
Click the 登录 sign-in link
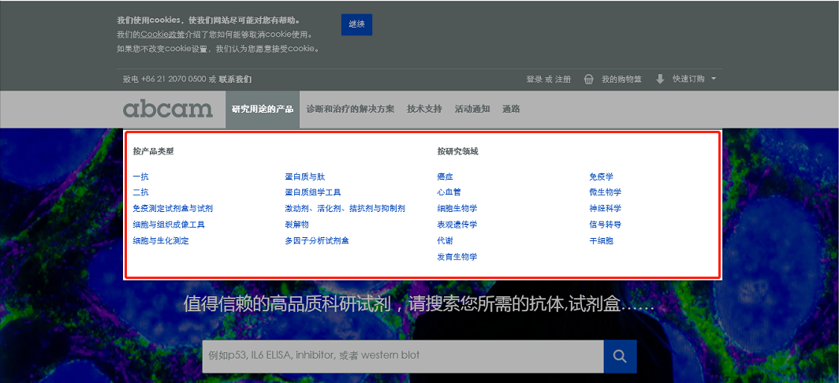(x=535, y=80)
